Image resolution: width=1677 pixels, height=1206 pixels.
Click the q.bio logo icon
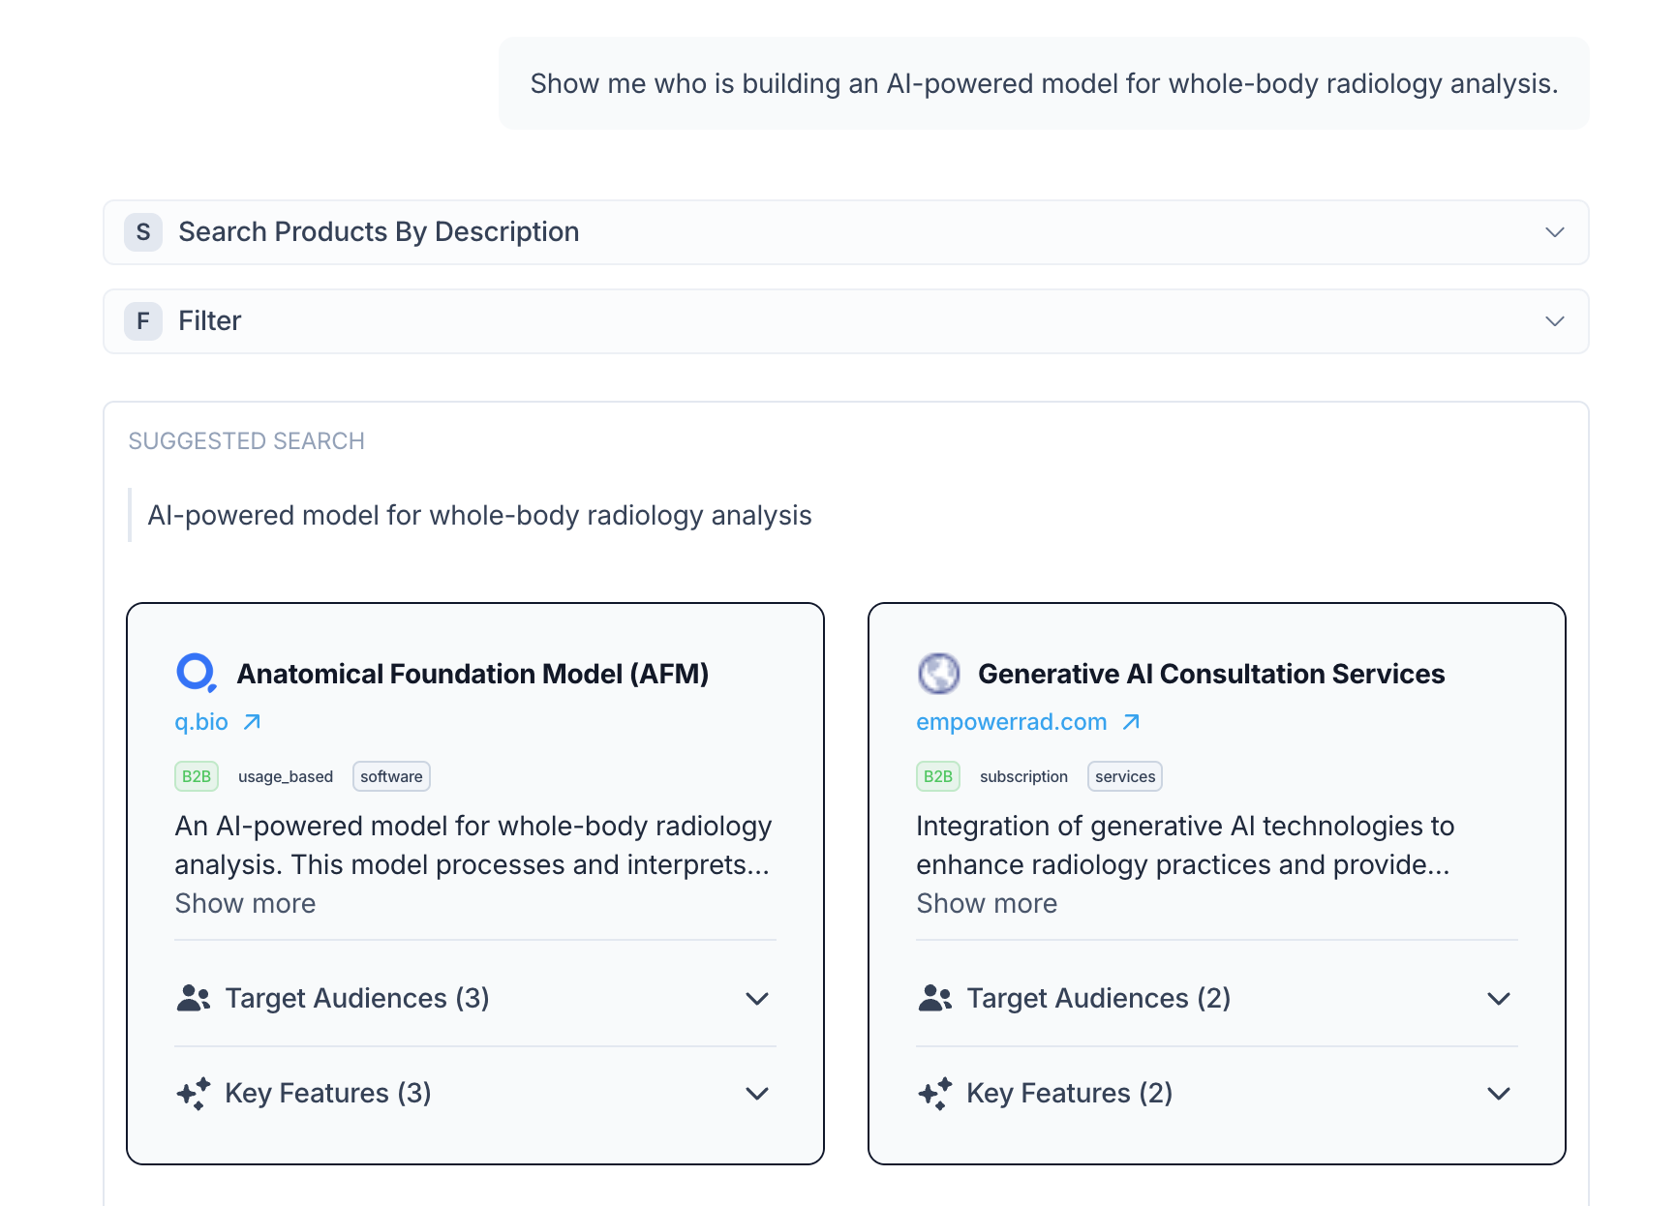[x=197, y=673]
